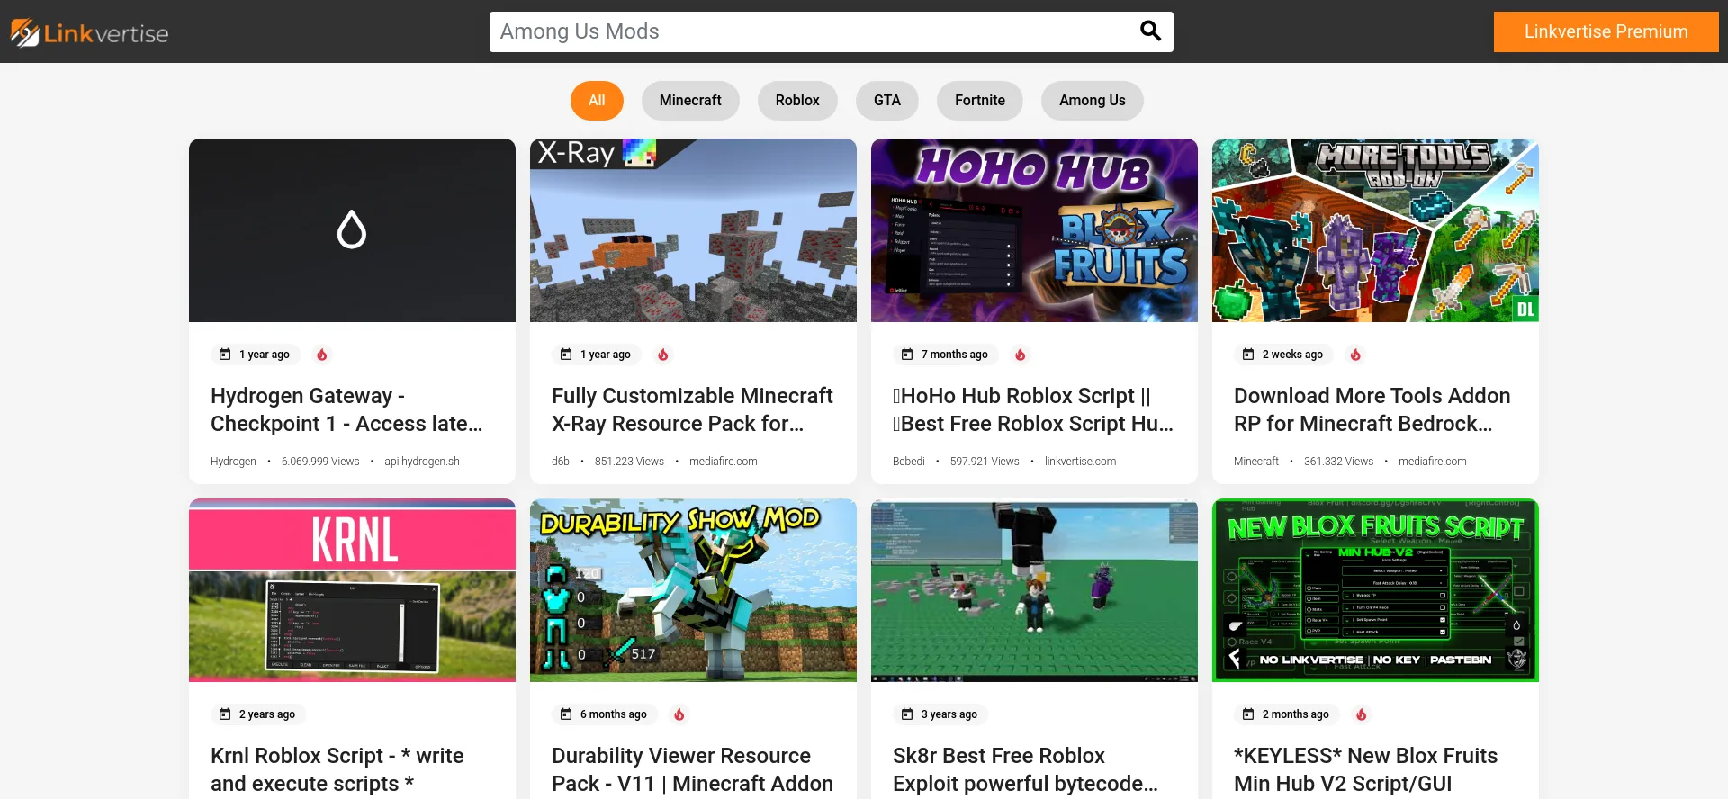This screenshot has height=799, width=1728.
Task: Click calendar icon beside 2 months ago
Action: point(1248,714)
